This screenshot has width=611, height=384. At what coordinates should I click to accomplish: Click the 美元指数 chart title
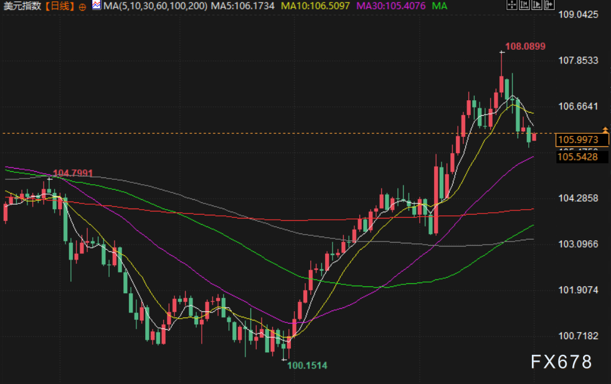click(x=22, y=6)
